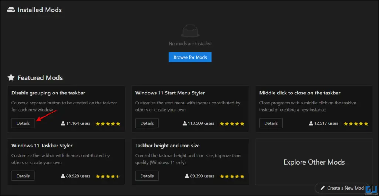Click the Featured Mods star icon
Screen dimensions: 379x196
pyautogui.click(x=11, y=78)
